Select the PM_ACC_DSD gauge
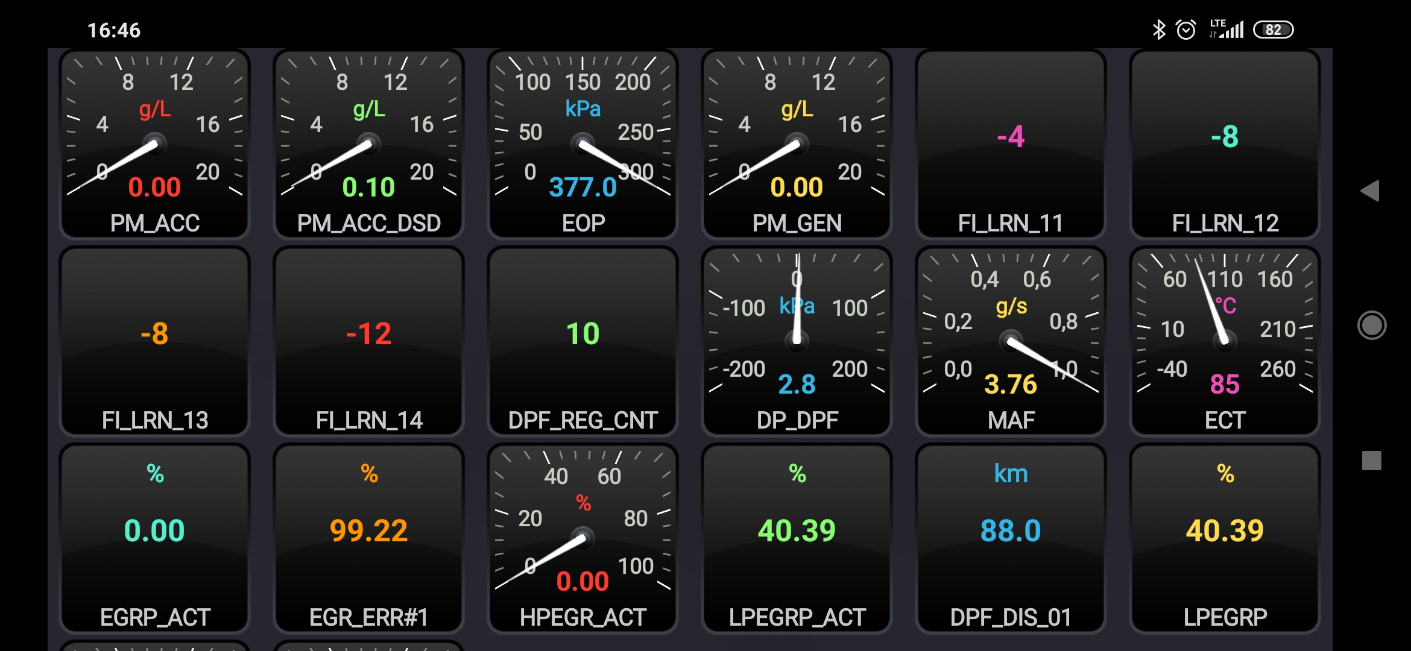This screenshot has height=651, width=1411. tap(368, 145)
